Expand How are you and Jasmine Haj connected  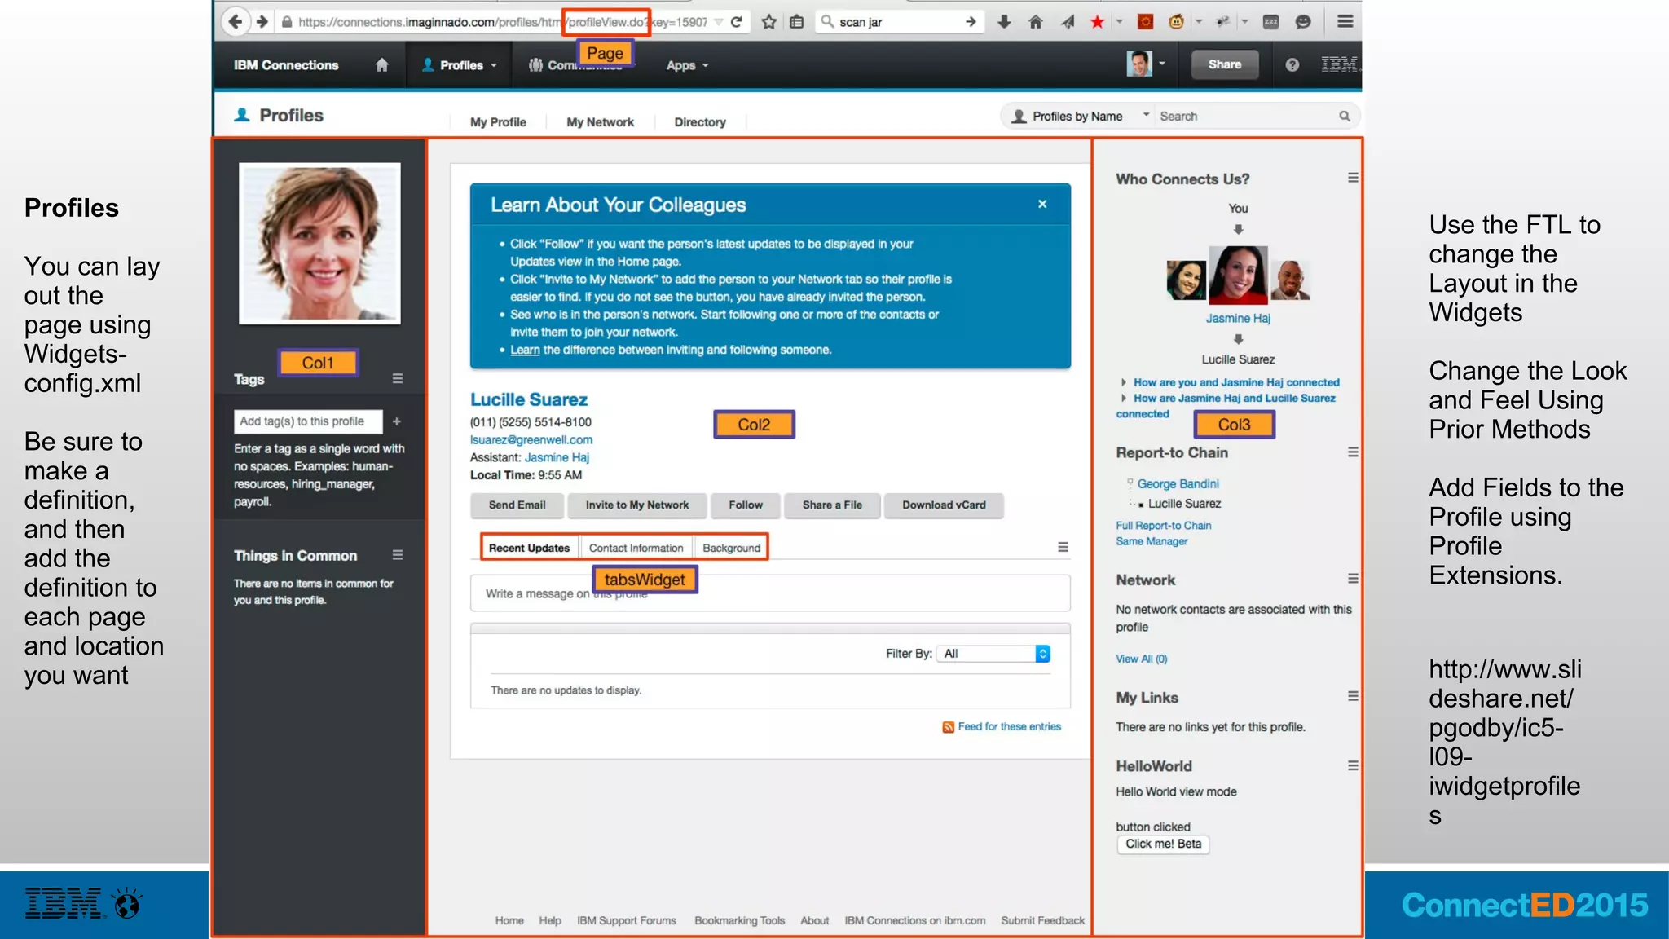tap(1235, 382)
